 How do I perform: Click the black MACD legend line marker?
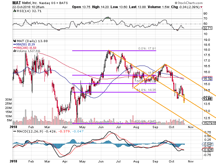15,131
